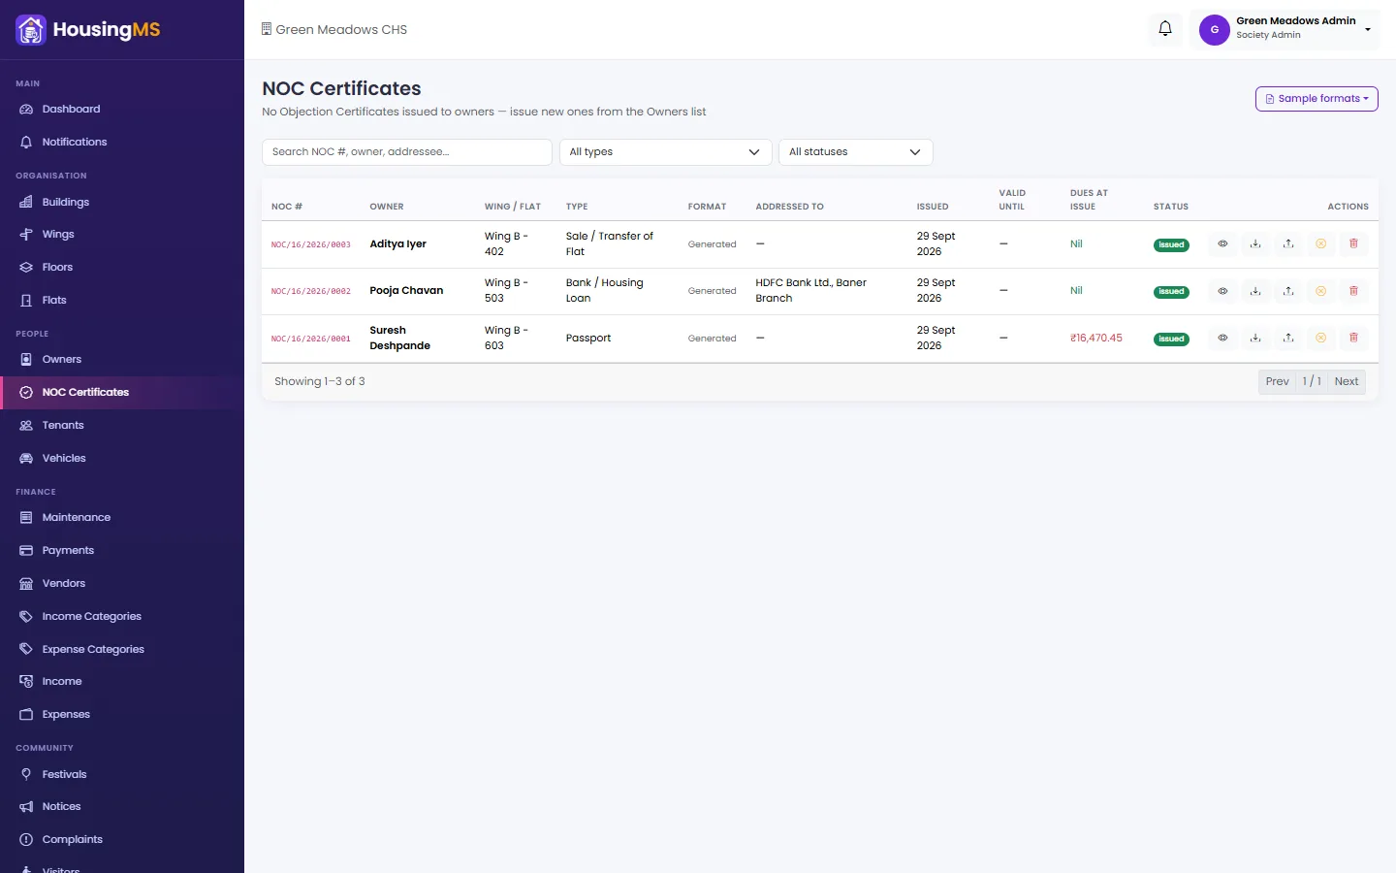This screenshot has height=873, width=1396.
Task: Go to Dashboard in sidebar
Action: [x=122, y=109]
